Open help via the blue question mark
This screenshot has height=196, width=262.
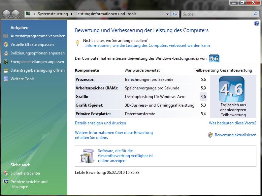click(256, 23)
